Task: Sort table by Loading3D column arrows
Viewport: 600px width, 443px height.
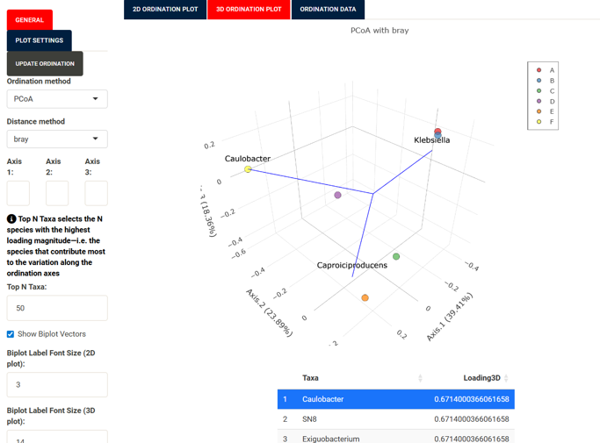Action: point(506,378)
